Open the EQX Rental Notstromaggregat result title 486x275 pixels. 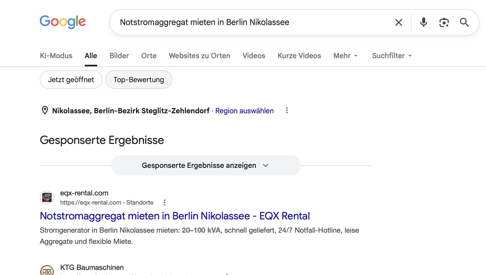(x=175, y=216)
